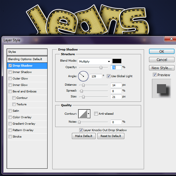The height and width of the screenshot is (176, 176).
Task: Click the New Style... button
Action: (x=162, y=68)
